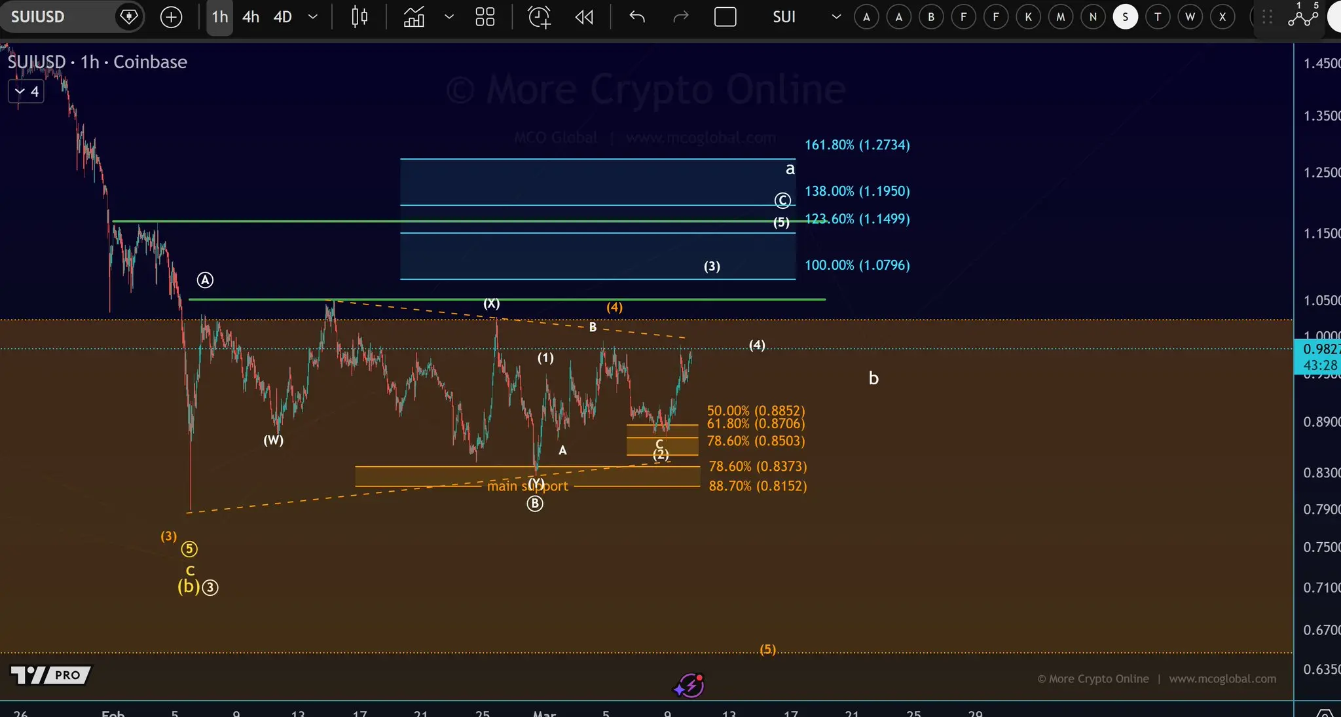Image resolution: width=1341 pixels, height=717 pixels.
Task: Expand the timeframe interval dropdown
Action: point(313,17)
